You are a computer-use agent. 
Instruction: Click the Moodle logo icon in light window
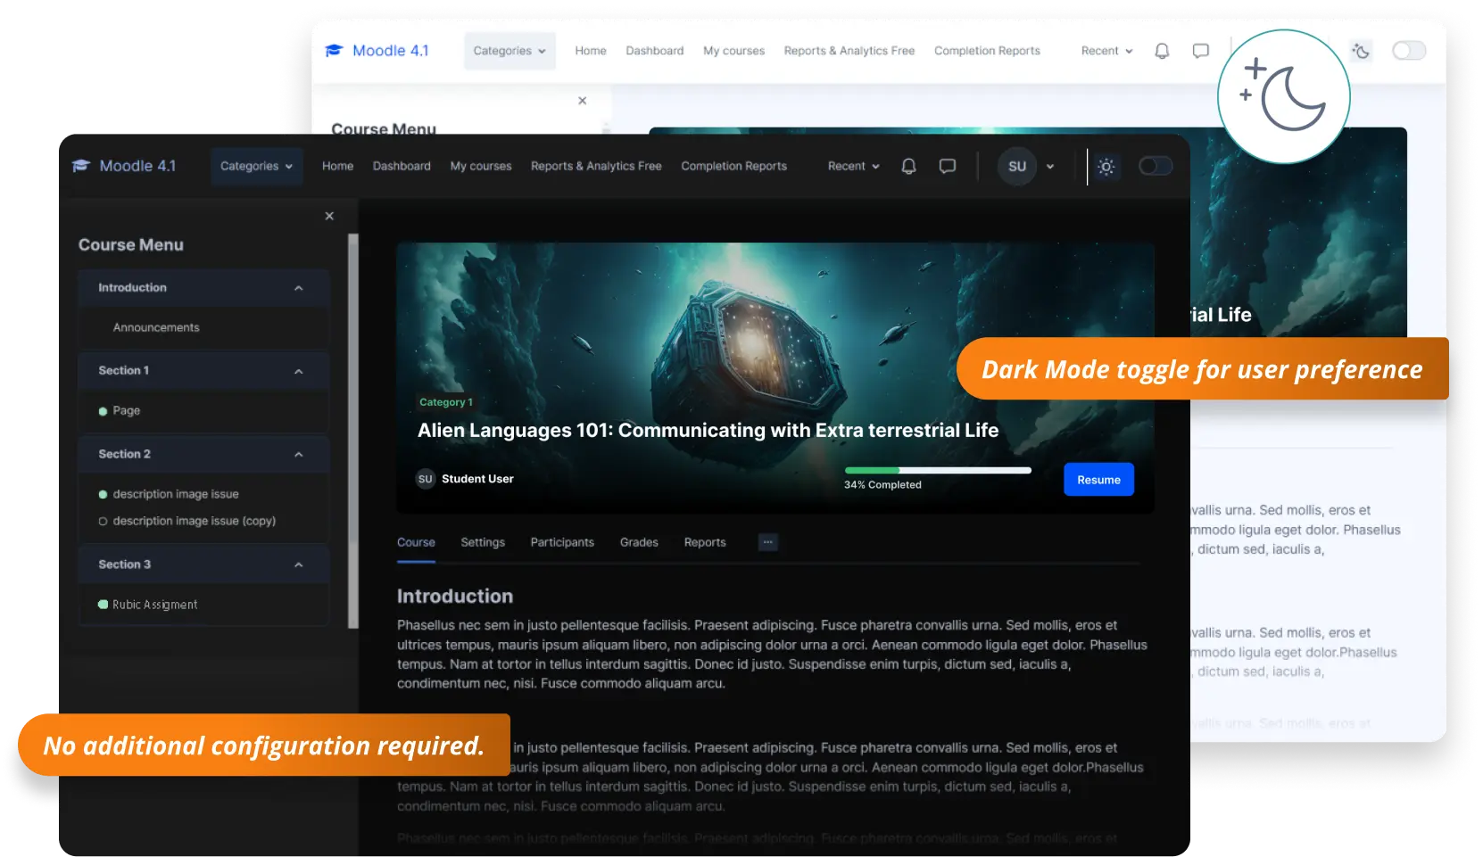tap(334, 51)
